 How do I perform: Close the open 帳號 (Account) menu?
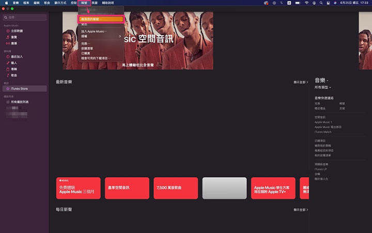(x=84, y=3)
